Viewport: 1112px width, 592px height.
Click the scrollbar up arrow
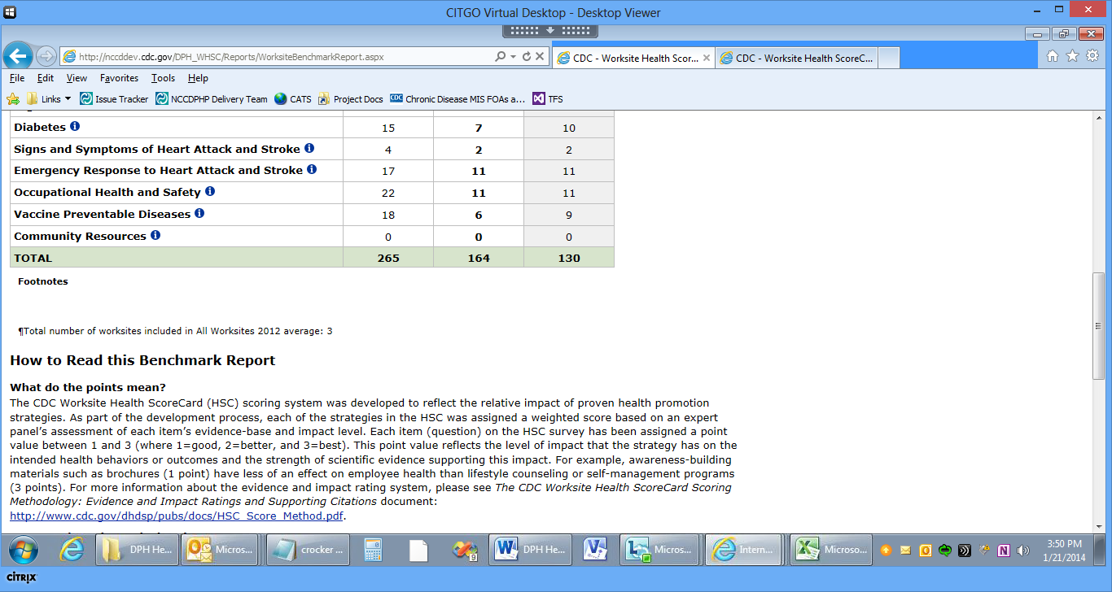(1098, 119)
